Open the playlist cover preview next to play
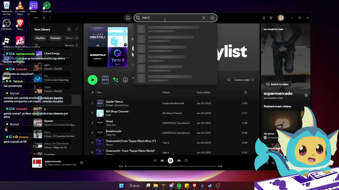This screenshot has width=339, height=190. coord(105,80)
